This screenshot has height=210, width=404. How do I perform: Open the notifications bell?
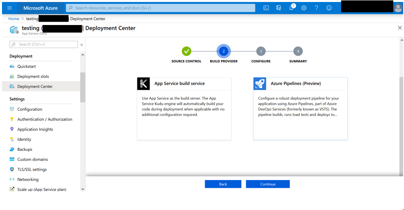pos(291,8)
